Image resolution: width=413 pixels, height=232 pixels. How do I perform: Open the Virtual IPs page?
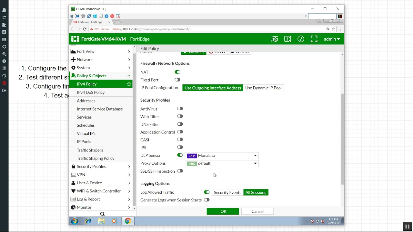86,133
